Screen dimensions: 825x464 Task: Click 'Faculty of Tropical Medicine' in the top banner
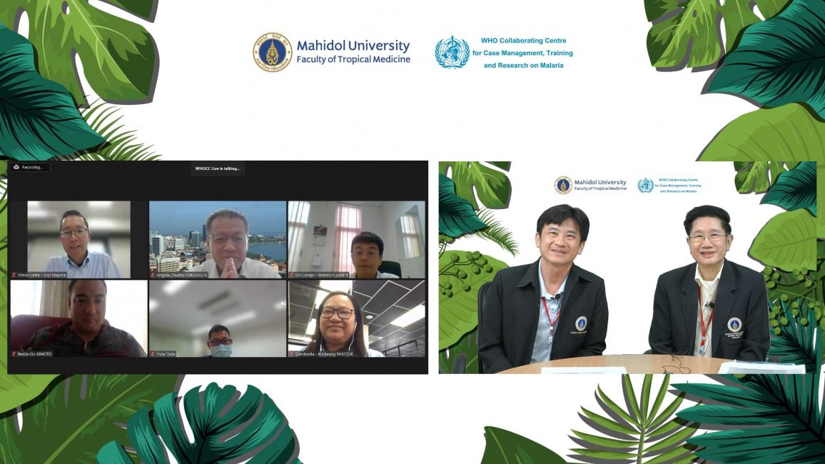pyautogui.click(x=353, y=59)
